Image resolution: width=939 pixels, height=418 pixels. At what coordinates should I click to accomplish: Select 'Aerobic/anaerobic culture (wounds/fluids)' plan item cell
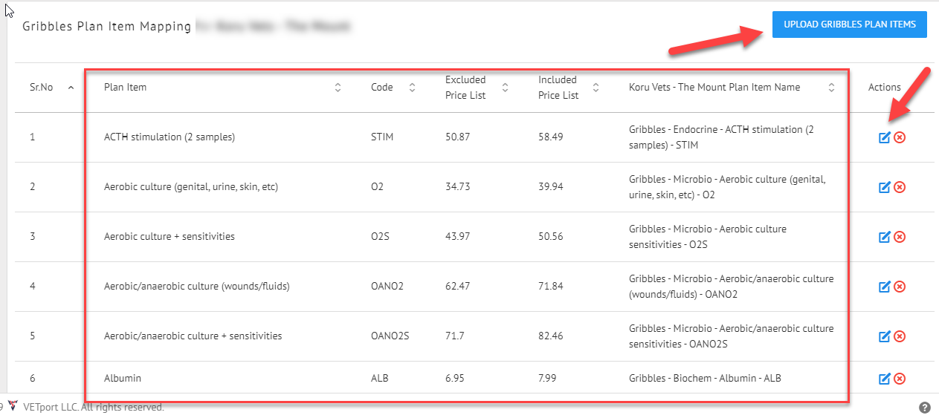(x=197, y=287)
